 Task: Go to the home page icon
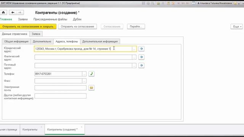click(x=3, y=13)
